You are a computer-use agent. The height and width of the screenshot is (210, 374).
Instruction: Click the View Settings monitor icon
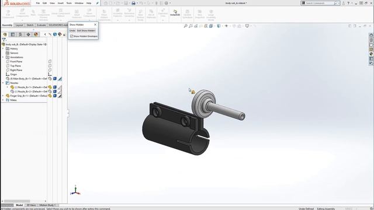[x=247, y=26]
